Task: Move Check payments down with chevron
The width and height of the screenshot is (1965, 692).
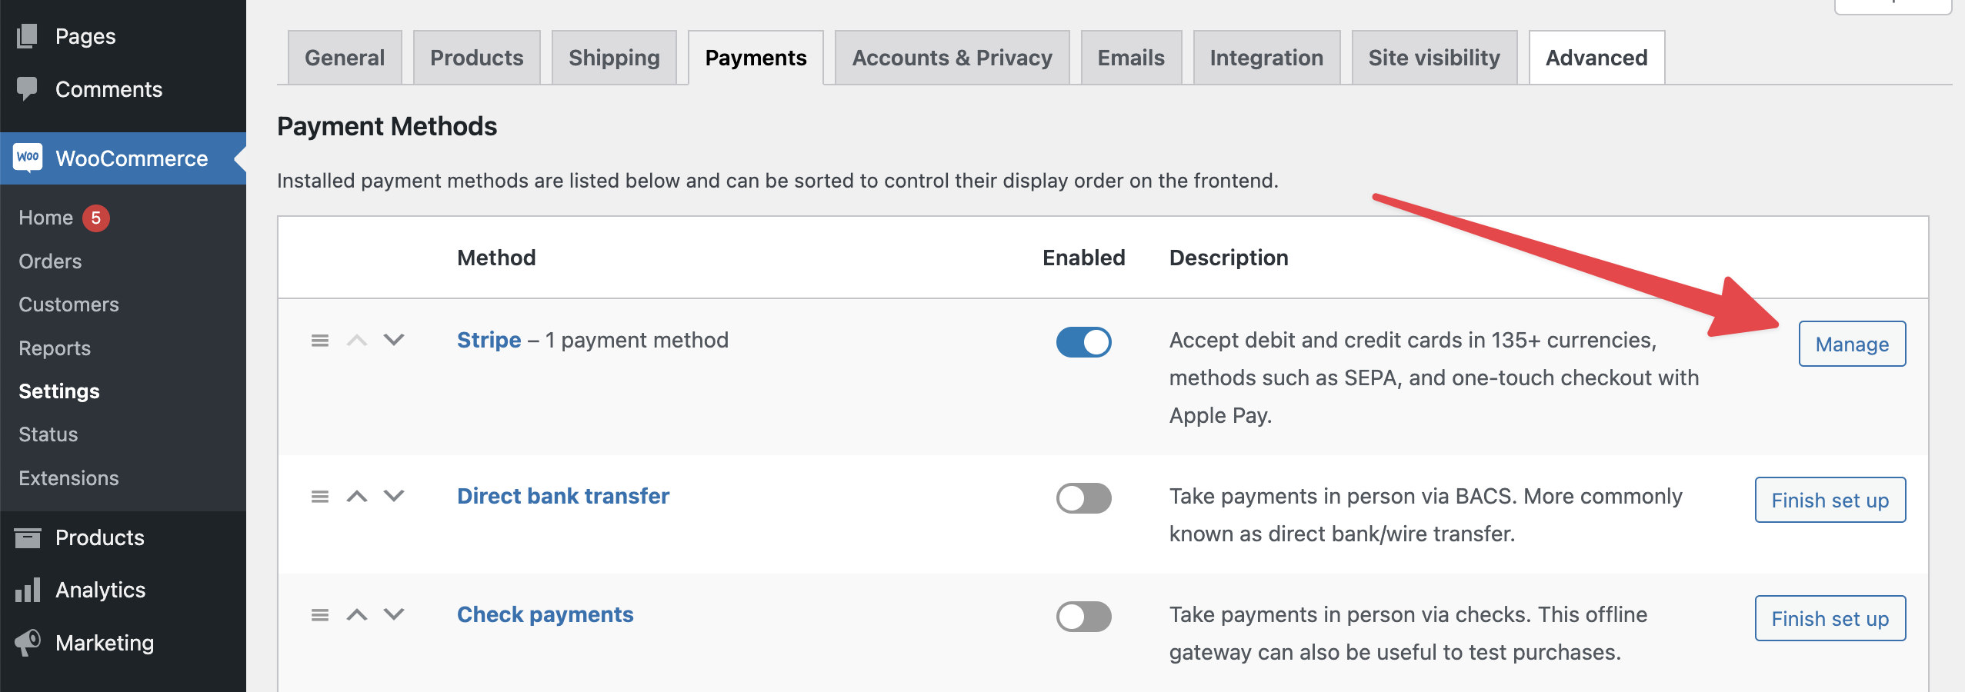Action: coord(394,614)
